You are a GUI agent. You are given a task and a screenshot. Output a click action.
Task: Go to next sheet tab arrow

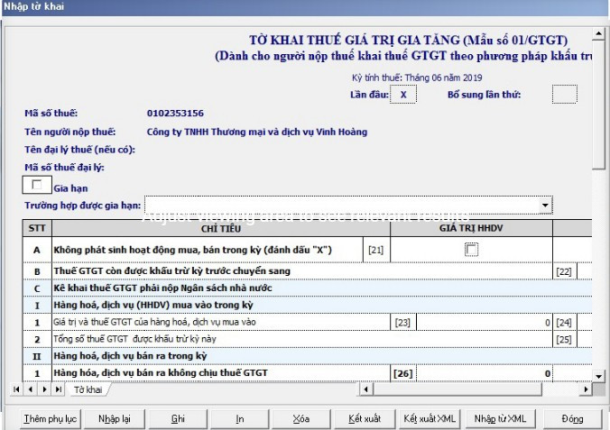44,389
